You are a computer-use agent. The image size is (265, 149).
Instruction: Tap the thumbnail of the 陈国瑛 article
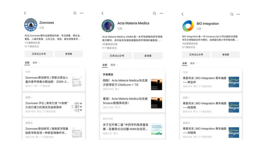(x=234, y=107)
